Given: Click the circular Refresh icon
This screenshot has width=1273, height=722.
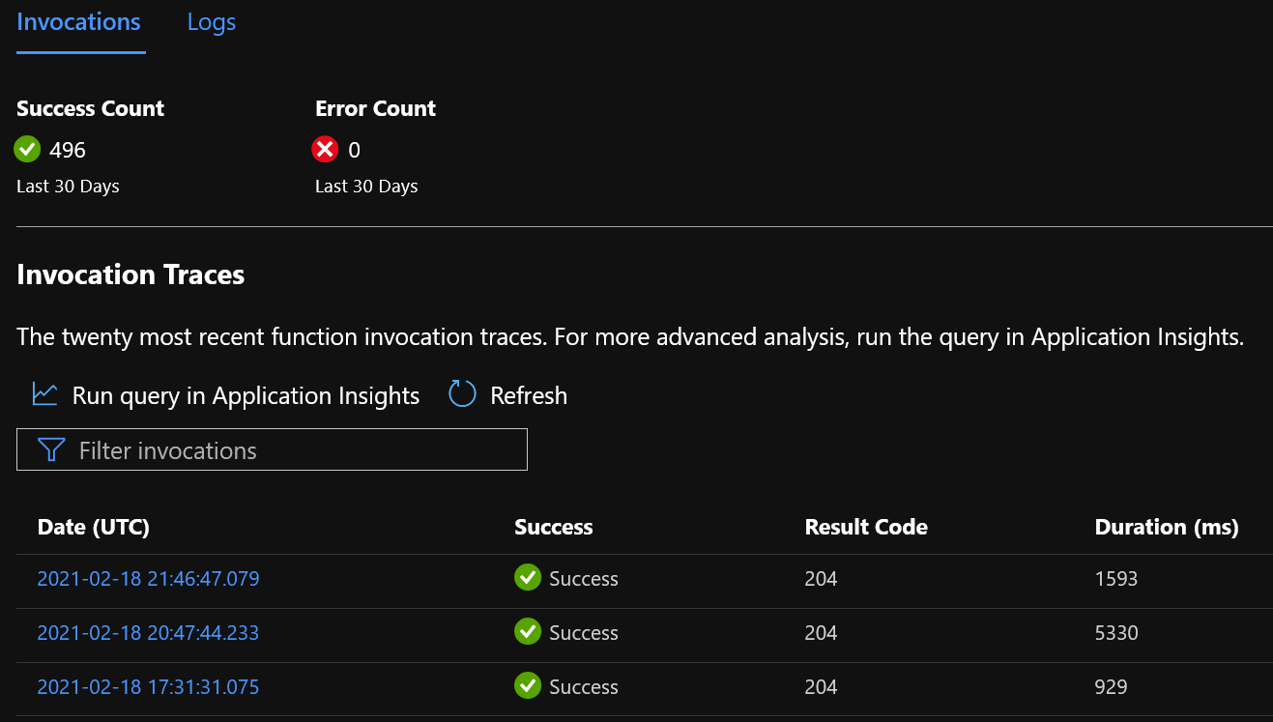Looking at the screenshot, I should [463, 394].
